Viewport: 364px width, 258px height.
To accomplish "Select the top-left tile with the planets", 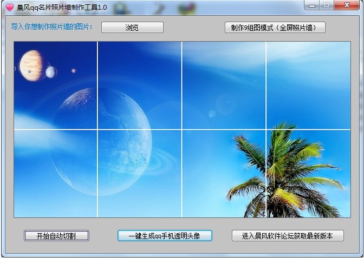I will click(x=56, y=85).
